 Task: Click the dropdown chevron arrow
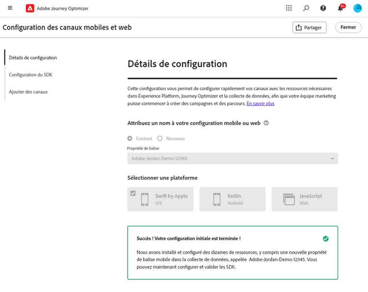click(x=332, y=159)
